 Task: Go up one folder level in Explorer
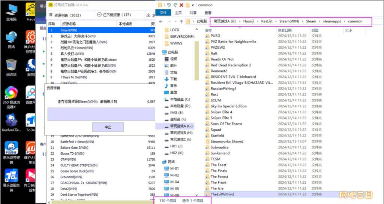181,21
